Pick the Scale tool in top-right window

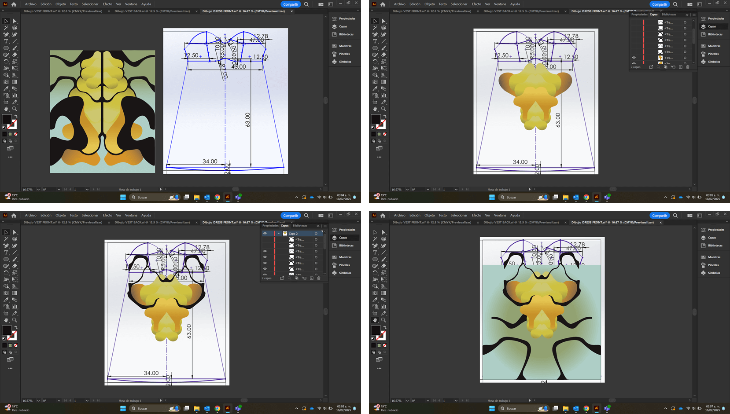coord(383,62)
